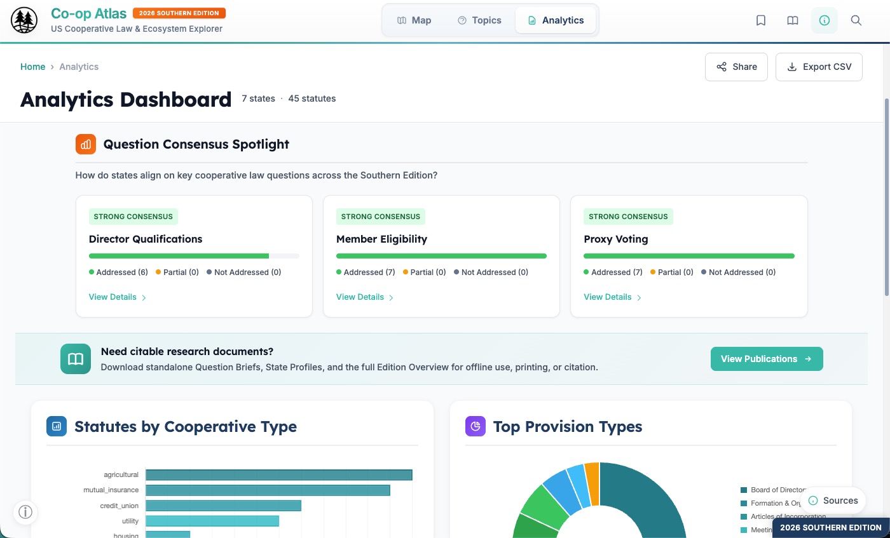Go to Home breadcrumb link

[32, 67]
